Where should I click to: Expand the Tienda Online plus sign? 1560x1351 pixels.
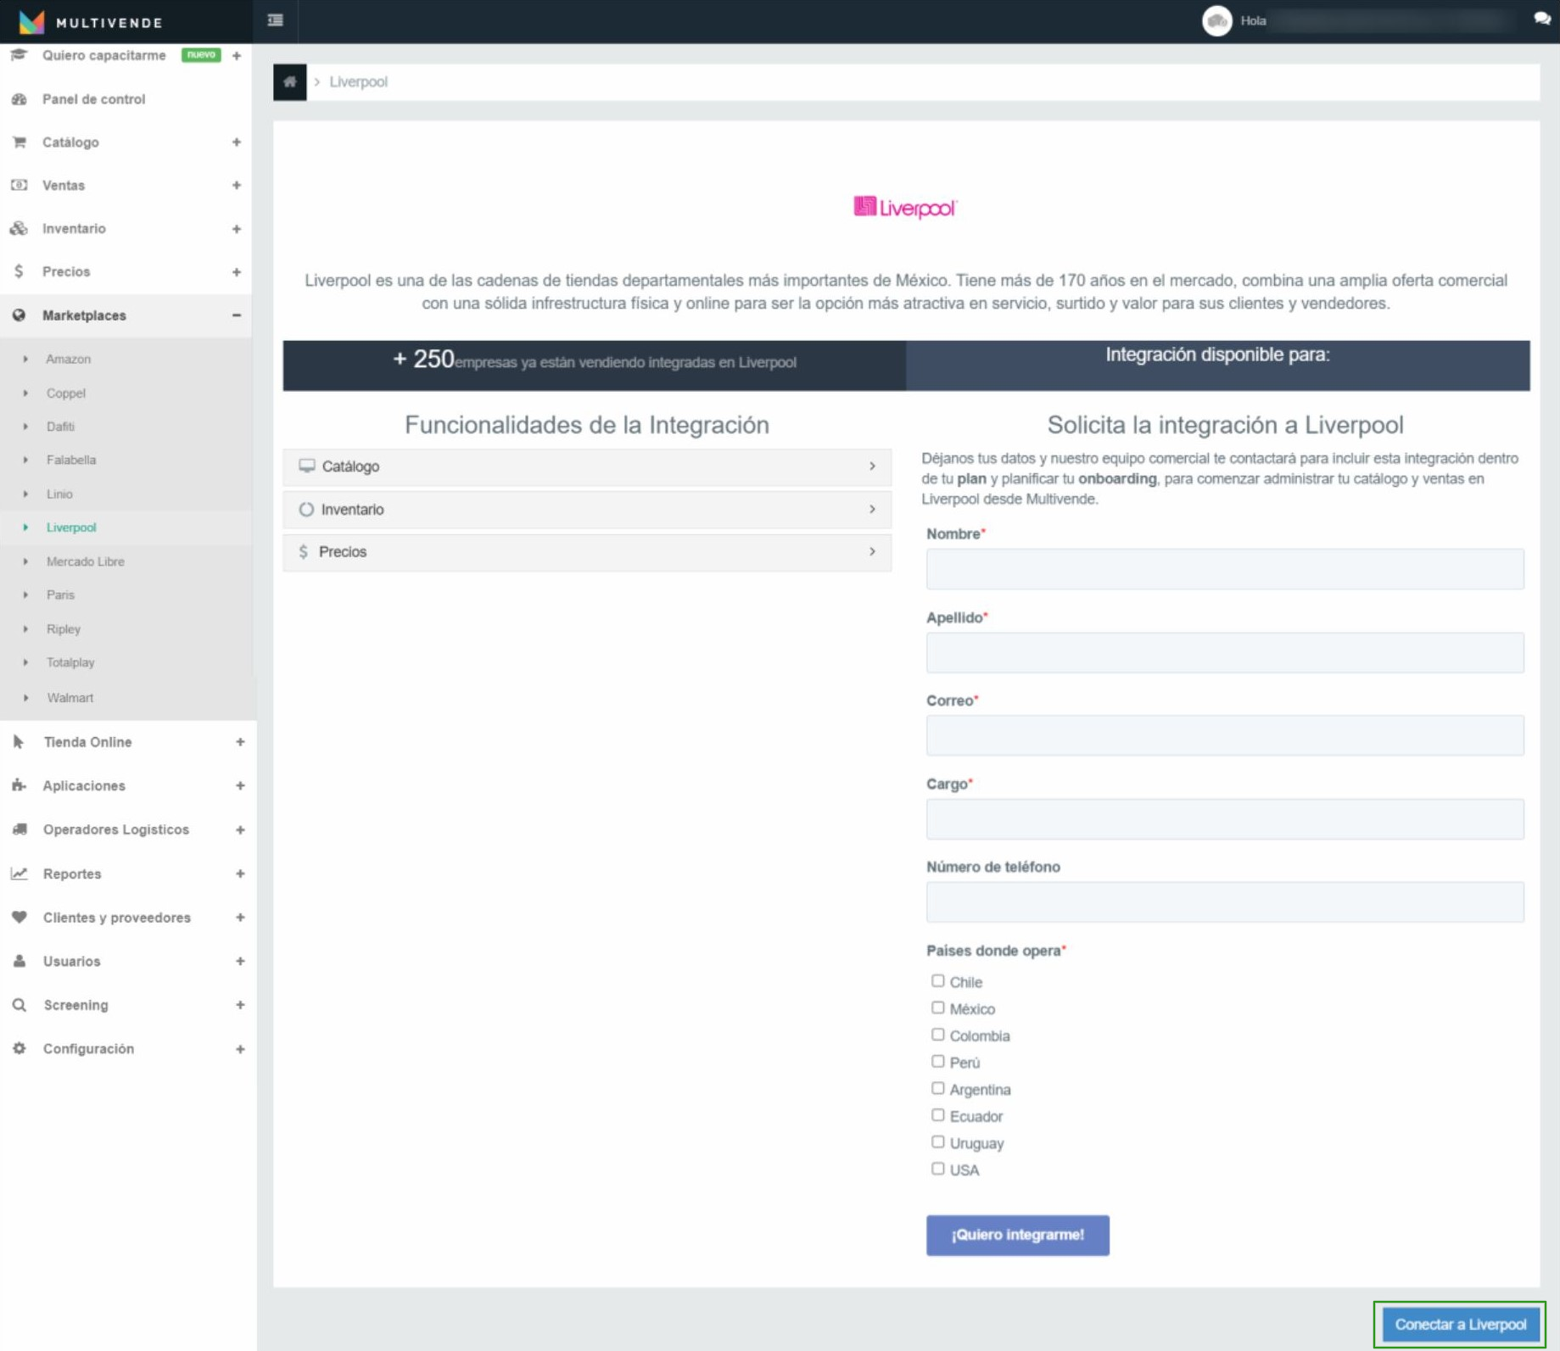[240, 742]
